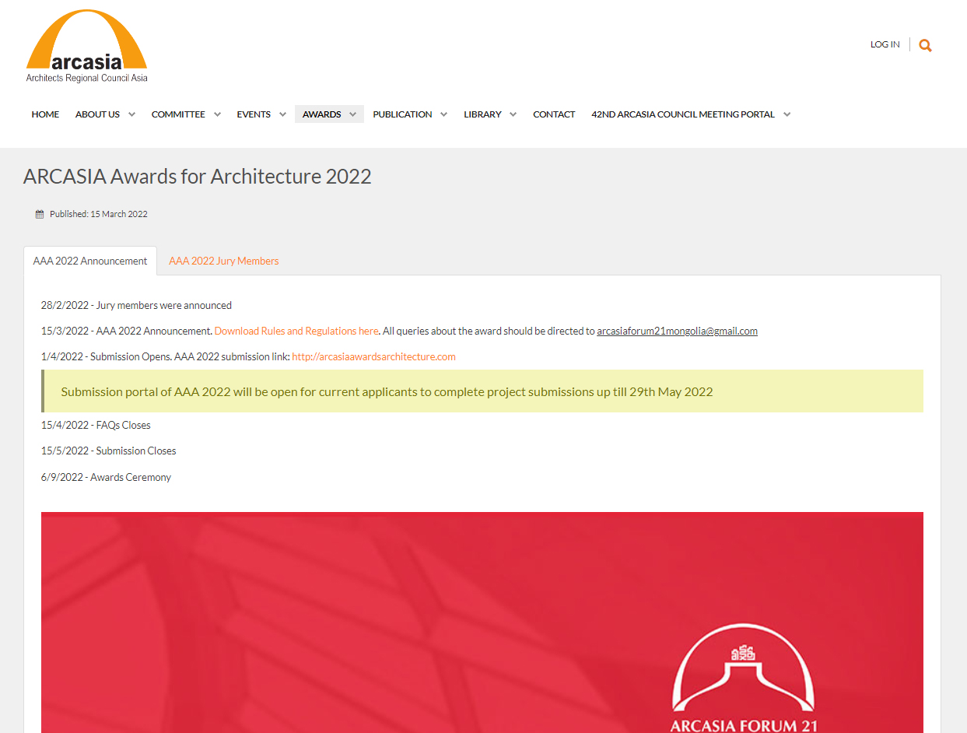Click the yellow submission portal notice box
Viewport: 967px width, 733px height.
482,391
